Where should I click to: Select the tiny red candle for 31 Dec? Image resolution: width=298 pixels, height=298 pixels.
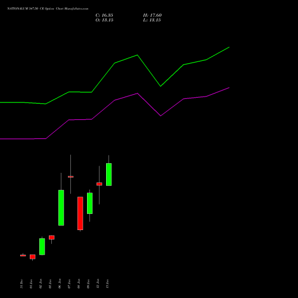point(23,256)
